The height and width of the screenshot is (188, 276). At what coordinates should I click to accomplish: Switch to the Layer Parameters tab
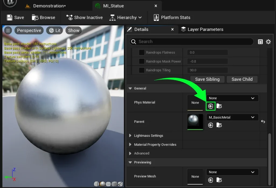202,29
